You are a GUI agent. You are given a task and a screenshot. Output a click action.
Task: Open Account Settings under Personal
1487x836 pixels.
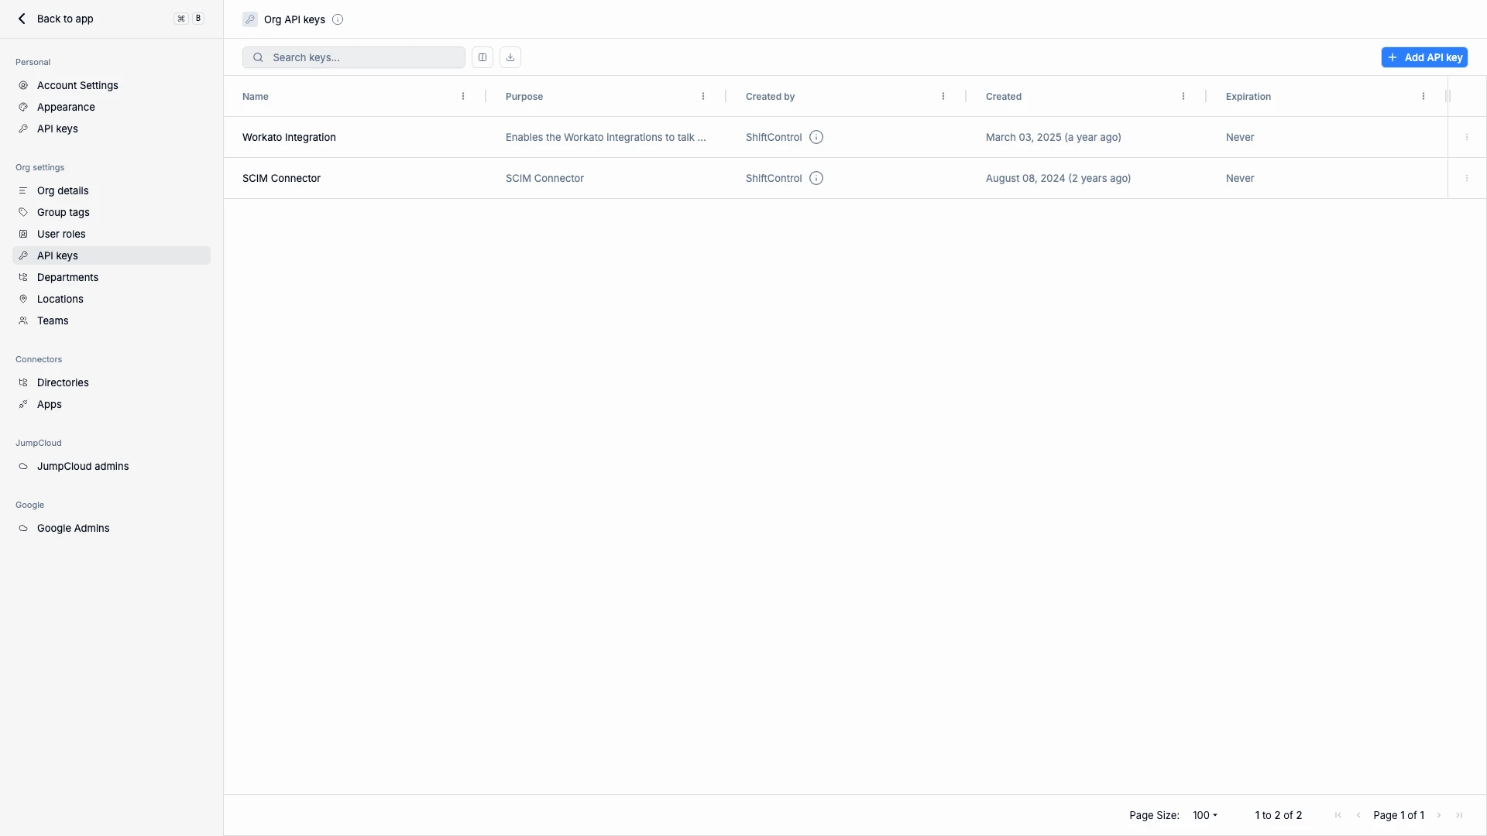click(x=77, y=85)
